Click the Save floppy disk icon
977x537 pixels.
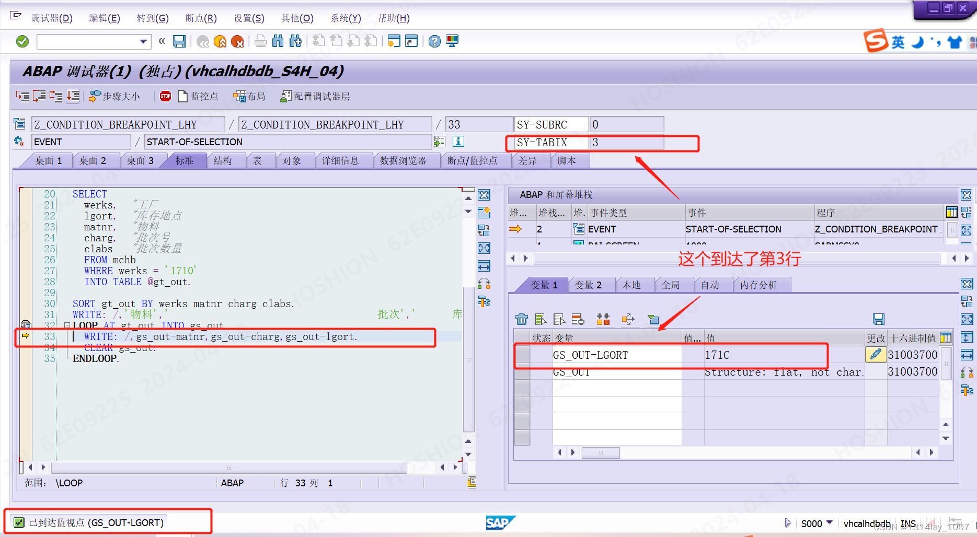click(x=179, y=41)
